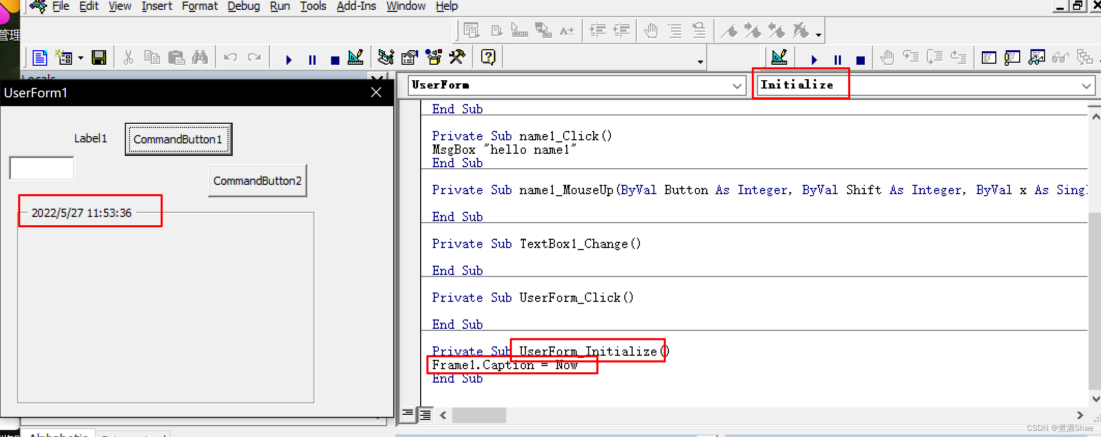Run the macro beside the Redo icon
Screen dimensions: 1101x437
pos(289,60)
